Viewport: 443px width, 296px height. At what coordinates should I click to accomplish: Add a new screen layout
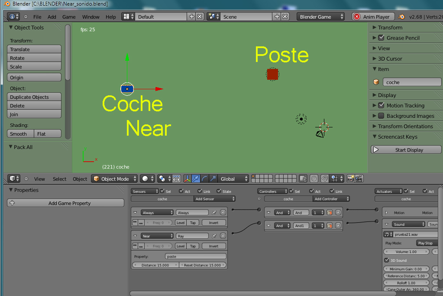(x=191, y=16)
